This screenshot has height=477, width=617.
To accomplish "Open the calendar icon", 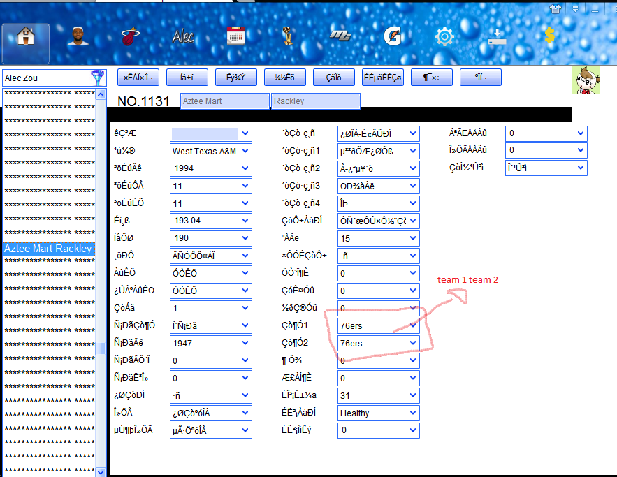I will click(235, 36).
